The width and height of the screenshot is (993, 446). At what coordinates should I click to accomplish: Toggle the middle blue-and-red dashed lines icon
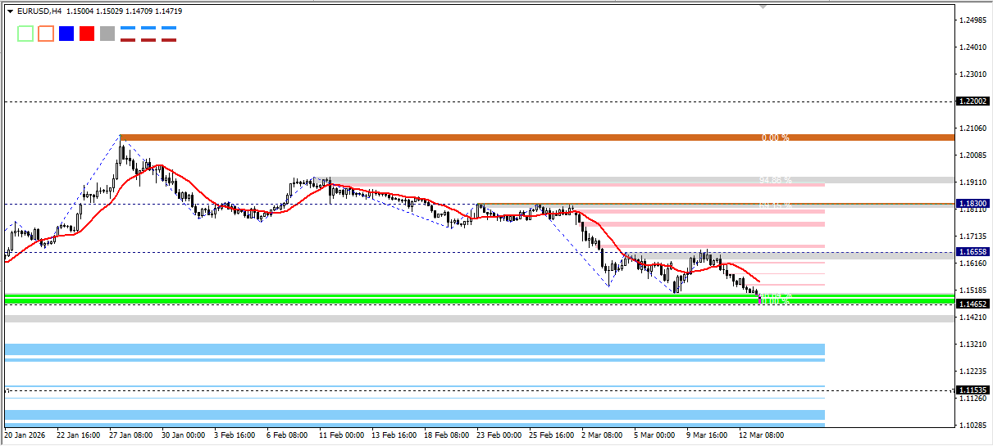(148, 34)
